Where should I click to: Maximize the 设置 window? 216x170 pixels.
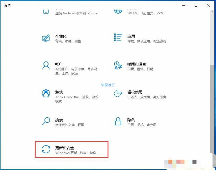(196, 5)
